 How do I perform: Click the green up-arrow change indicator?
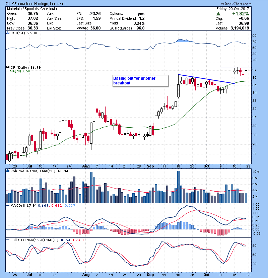tap(218, 14)
